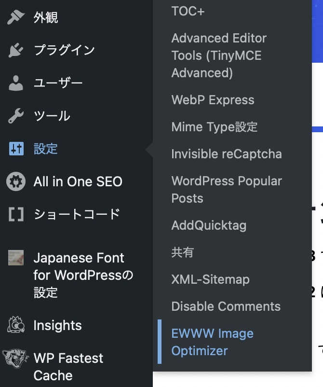Open Mime Type設定 submenu item
This screenshot has width=323, height=387.
point(214,127)
